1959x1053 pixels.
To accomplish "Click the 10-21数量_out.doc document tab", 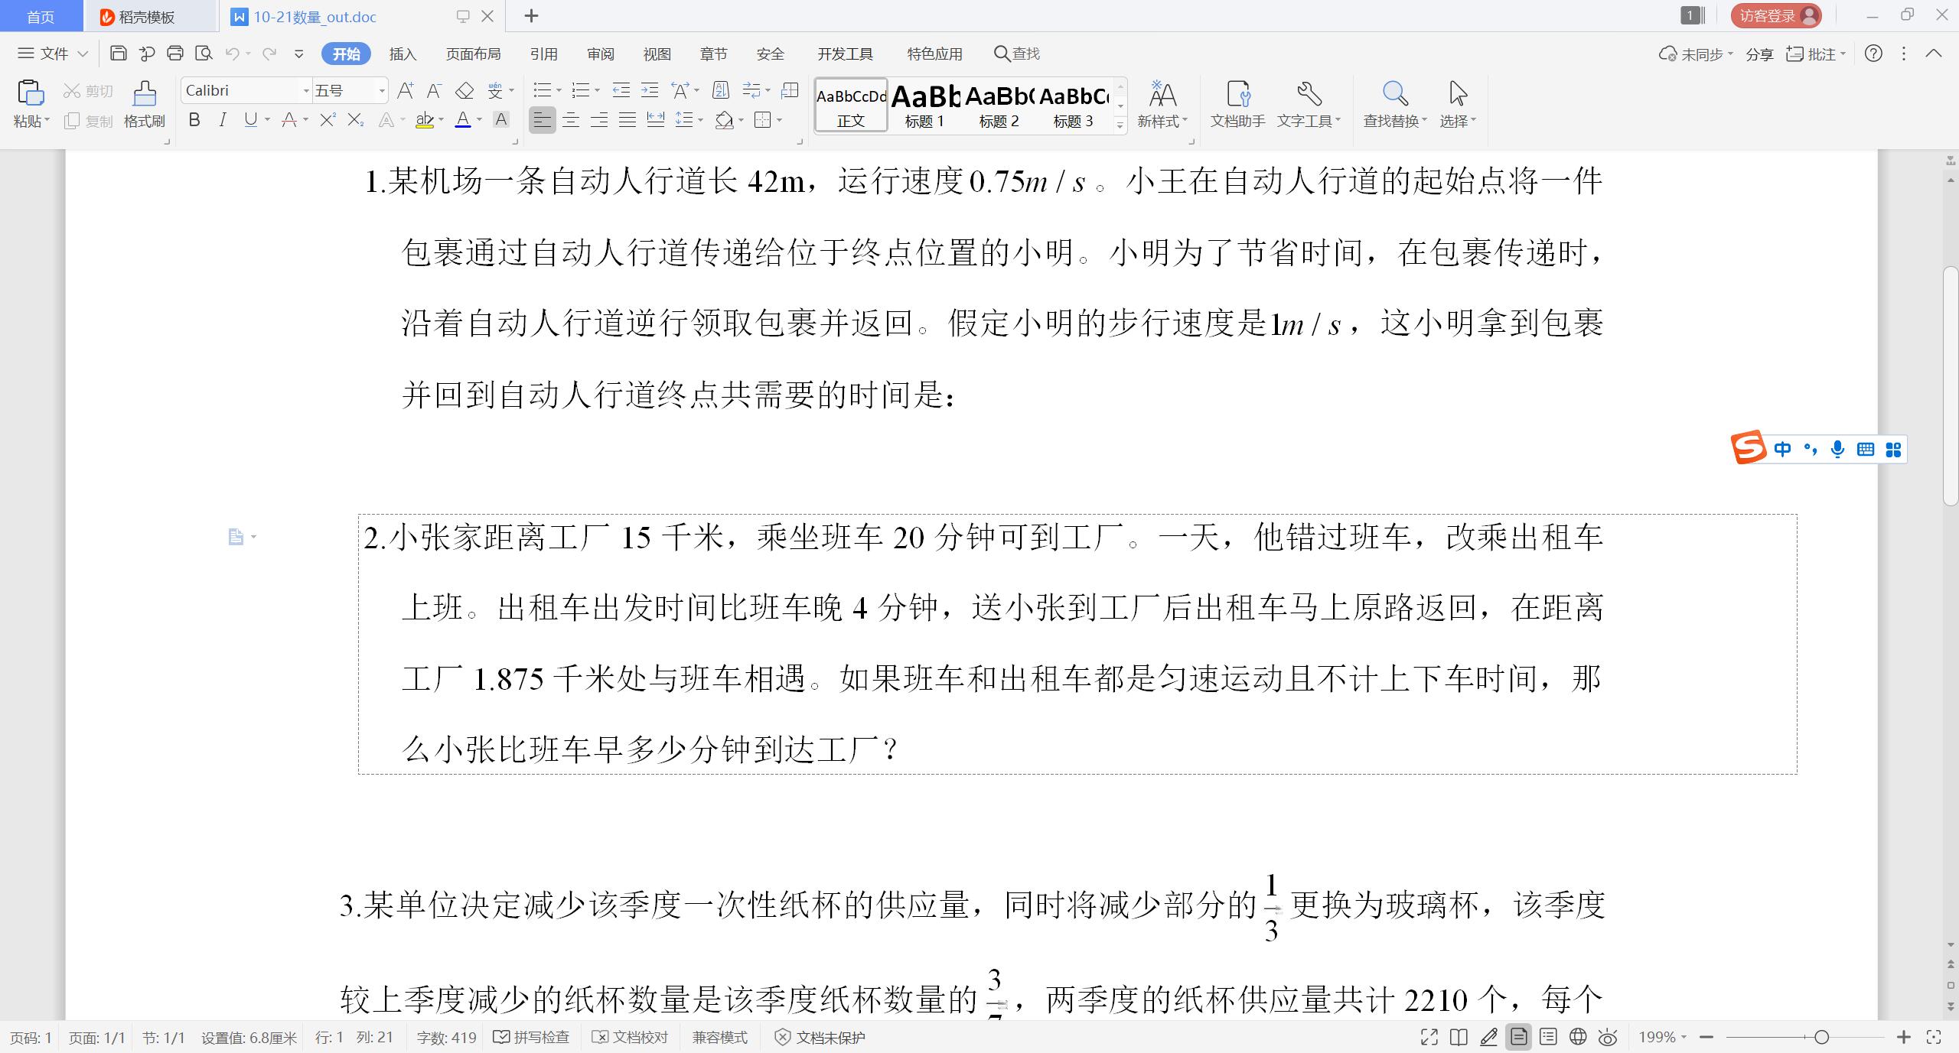I will coord(314,16).
